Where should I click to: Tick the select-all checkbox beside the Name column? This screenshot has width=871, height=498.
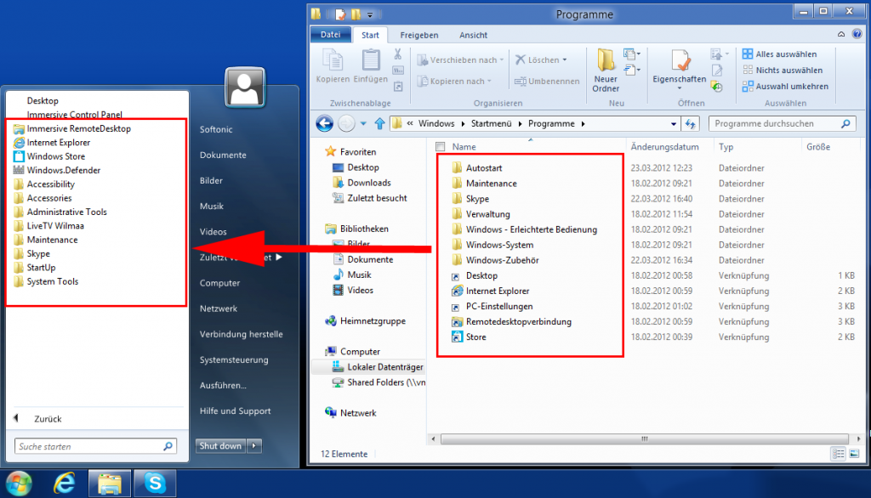[441, 146]
